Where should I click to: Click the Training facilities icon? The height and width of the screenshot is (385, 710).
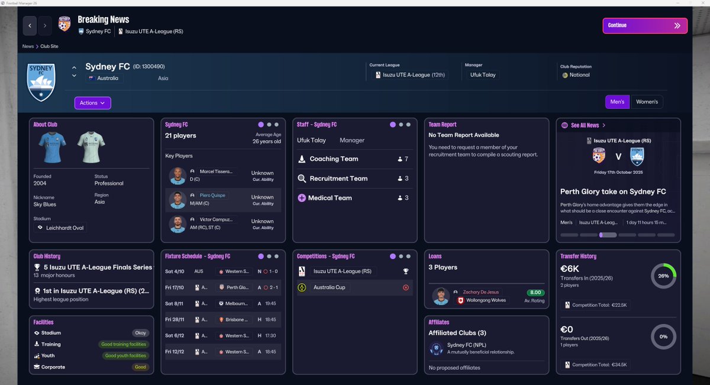(37, 344)
